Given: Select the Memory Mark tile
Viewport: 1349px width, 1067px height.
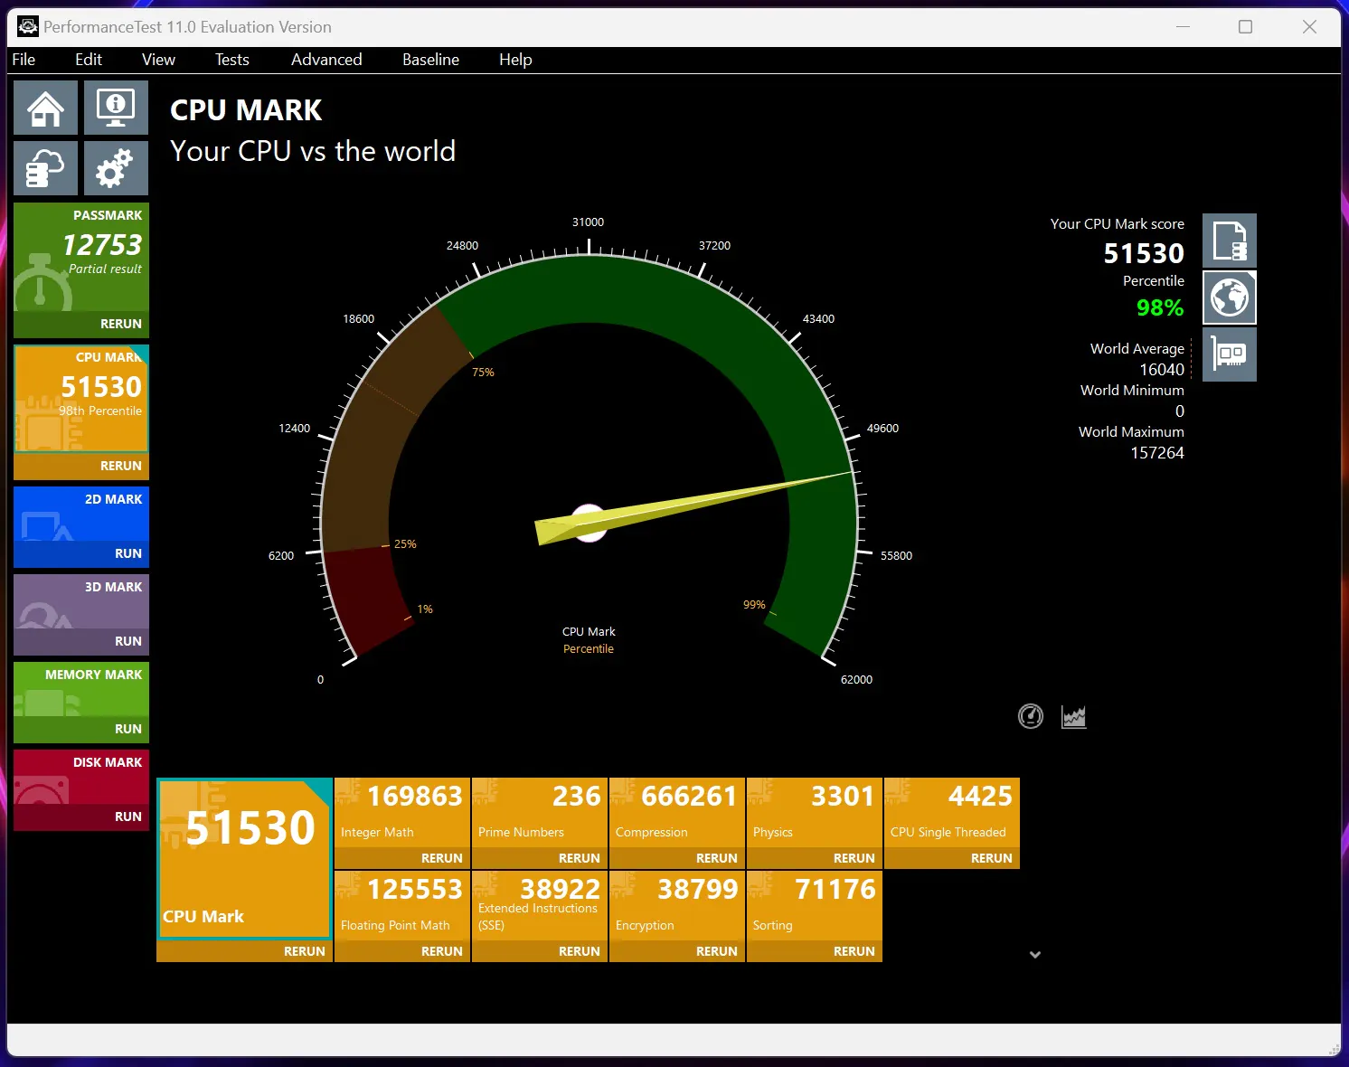Looking at the screenshot, I should click(x=81, y=689).
